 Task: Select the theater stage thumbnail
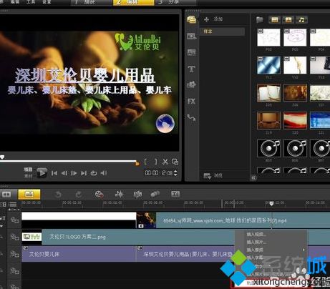268,120
